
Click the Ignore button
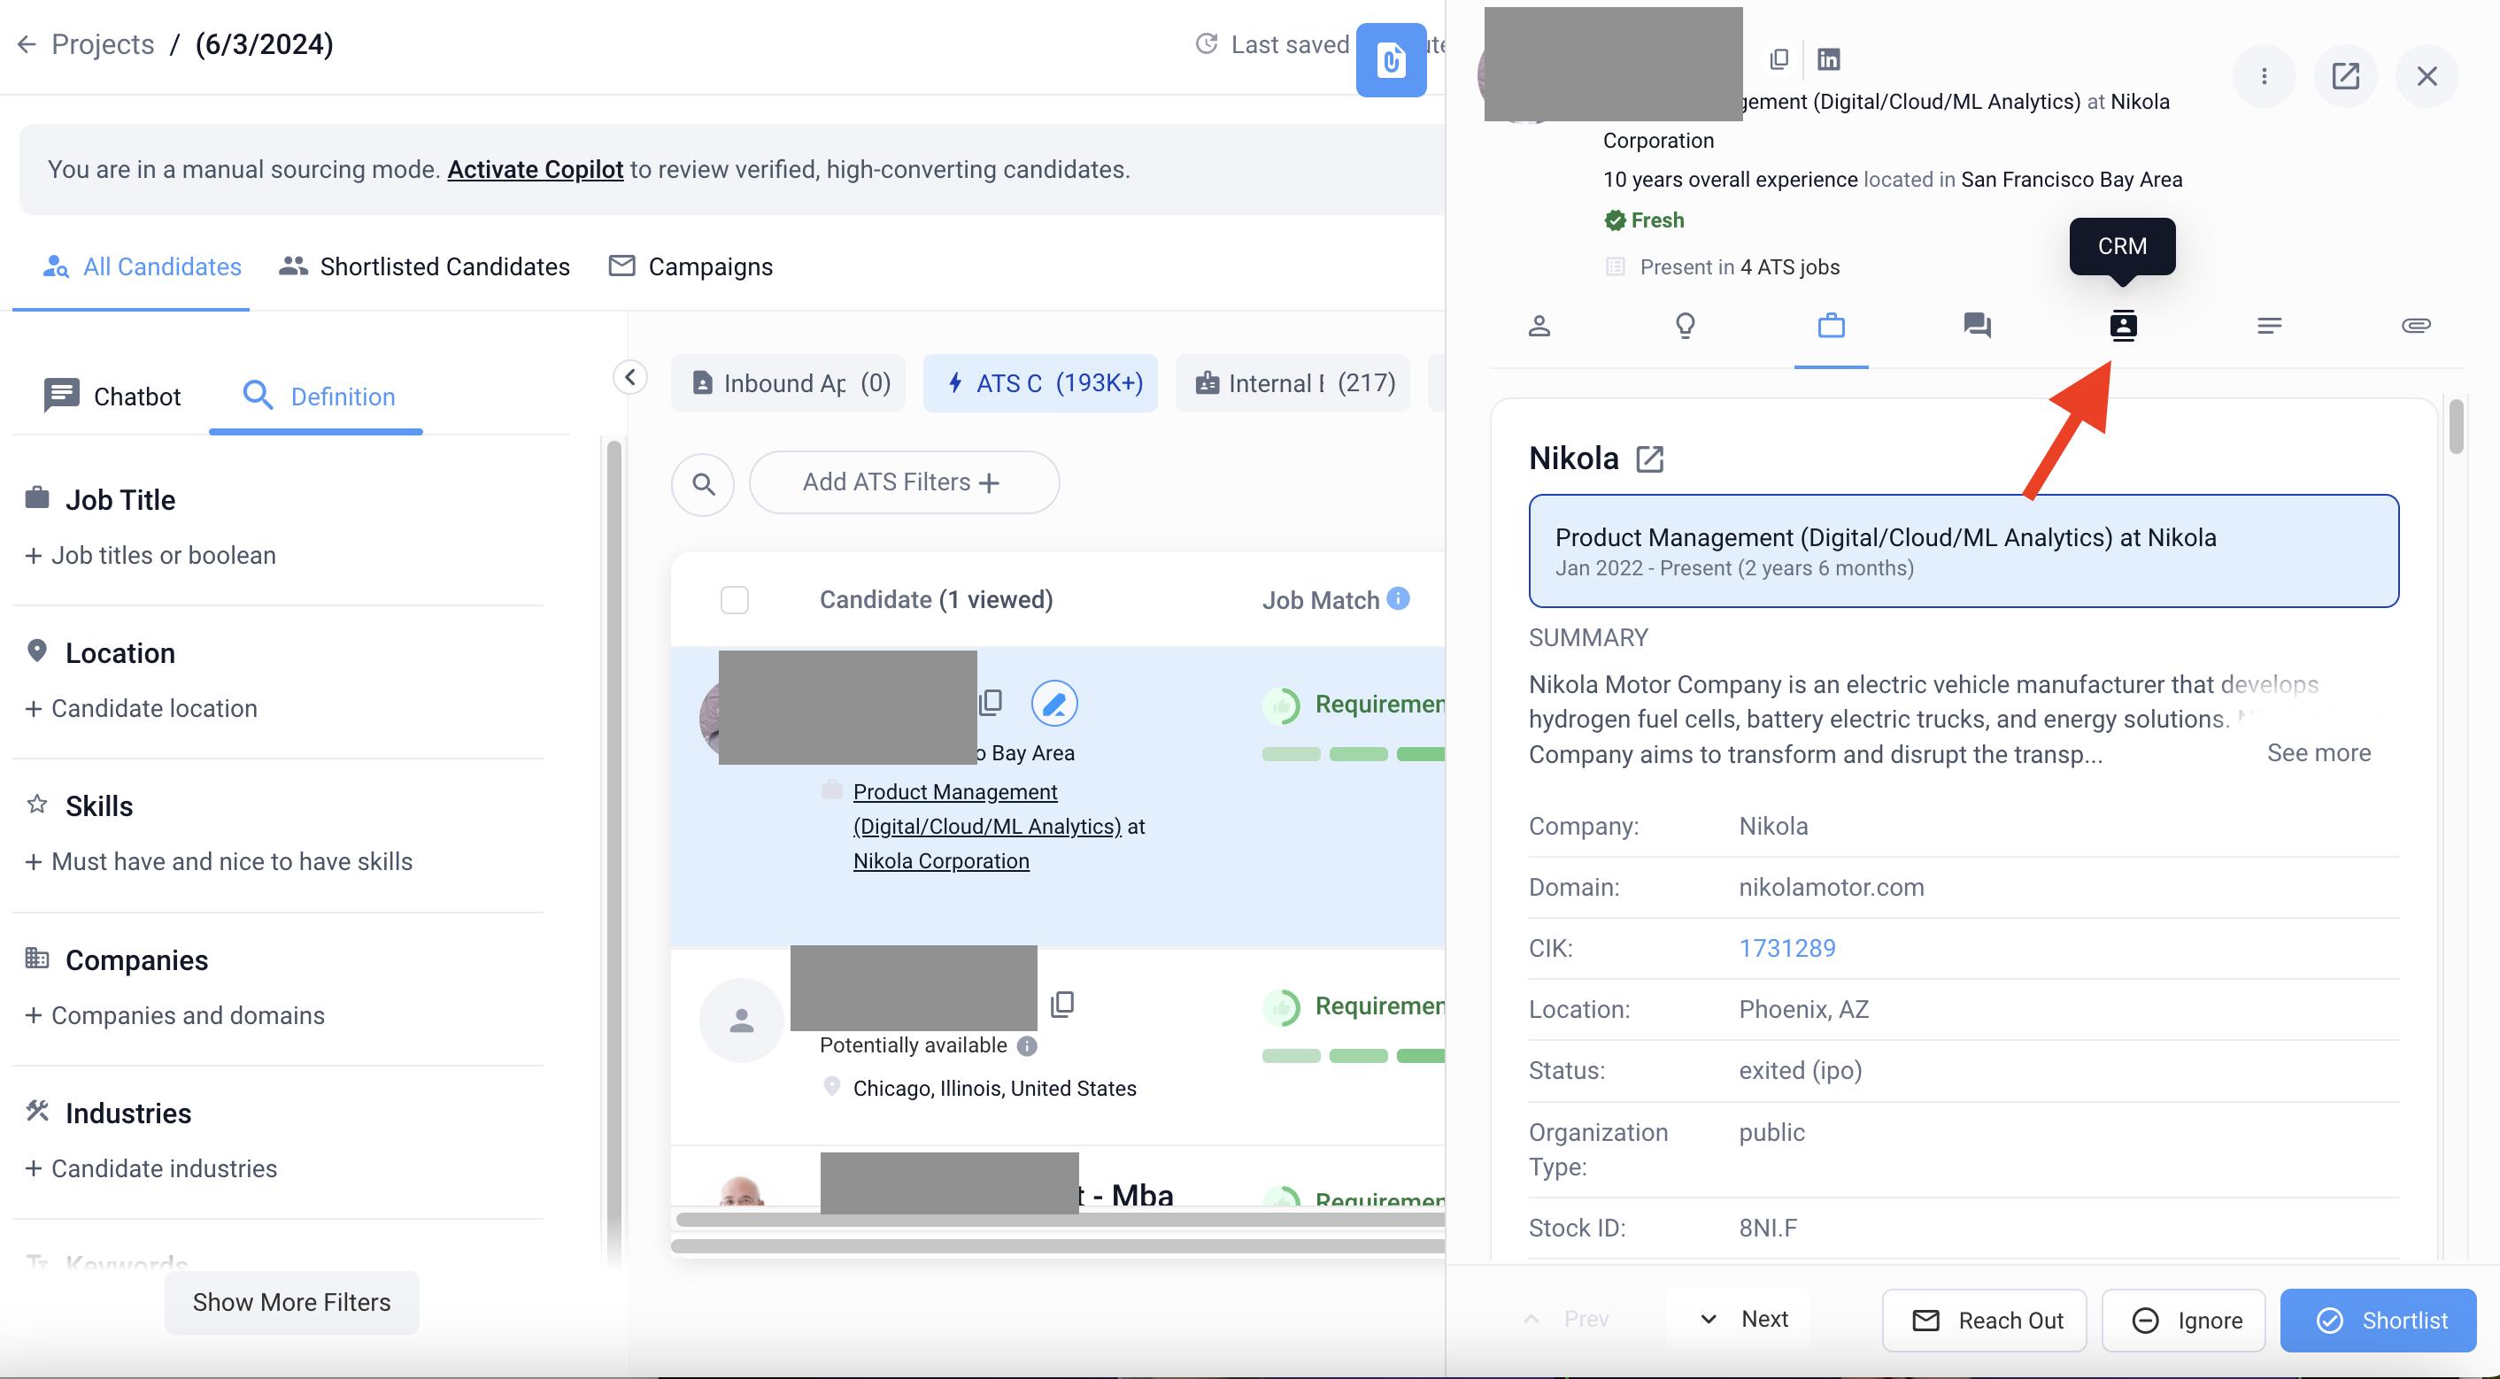click(x=2184, y=1321)
